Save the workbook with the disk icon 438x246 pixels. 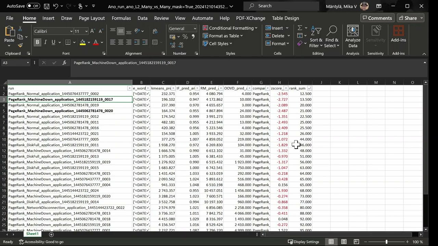coord(47,6)
